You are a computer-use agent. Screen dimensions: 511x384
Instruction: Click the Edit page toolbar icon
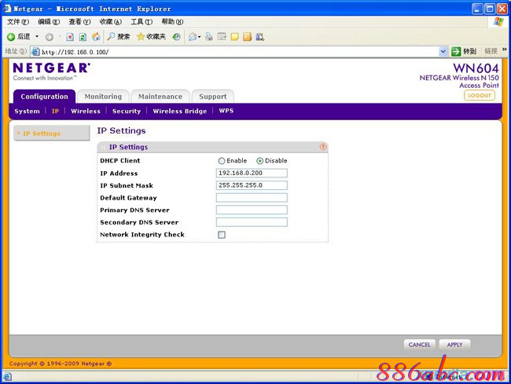[x=222, y=37]
